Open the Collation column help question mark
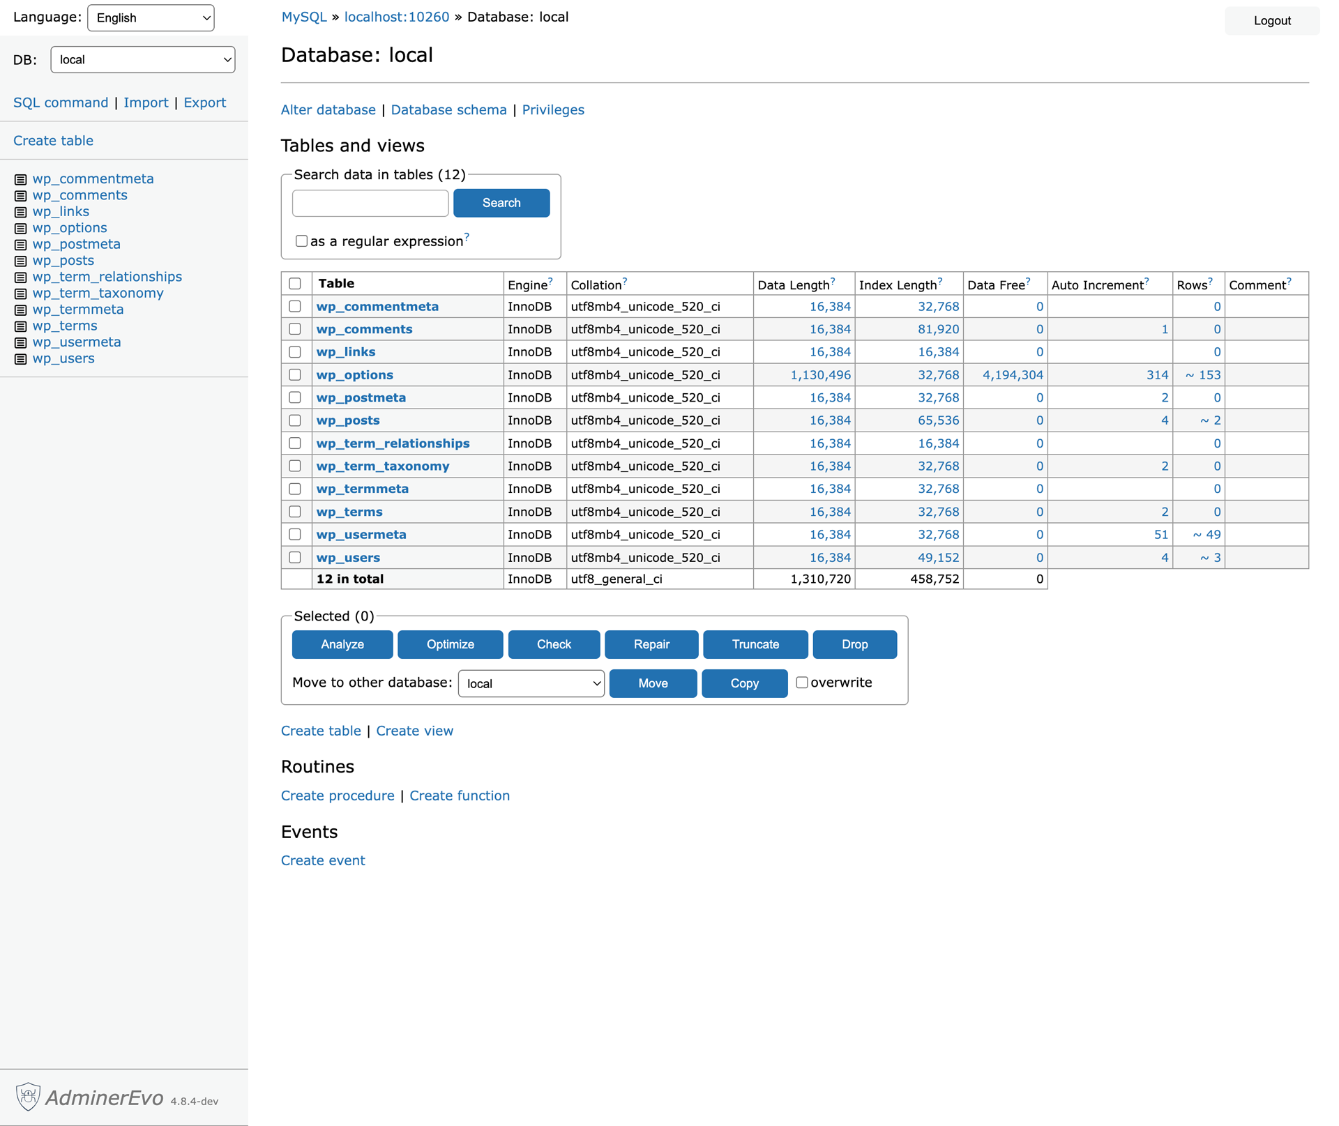This screenshot has height=1126, width=1339. click(625, 281)
